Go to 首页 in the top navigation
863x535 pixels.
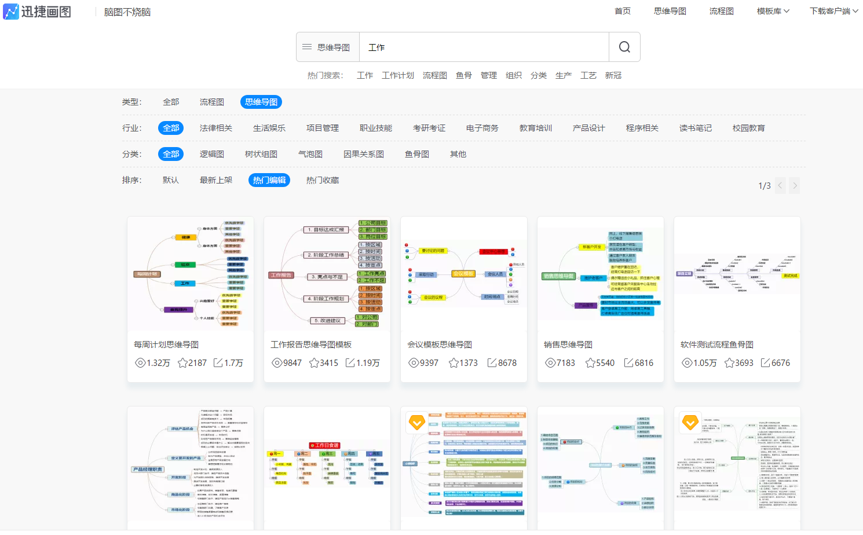pyautogui.click(x=623, y=10)
